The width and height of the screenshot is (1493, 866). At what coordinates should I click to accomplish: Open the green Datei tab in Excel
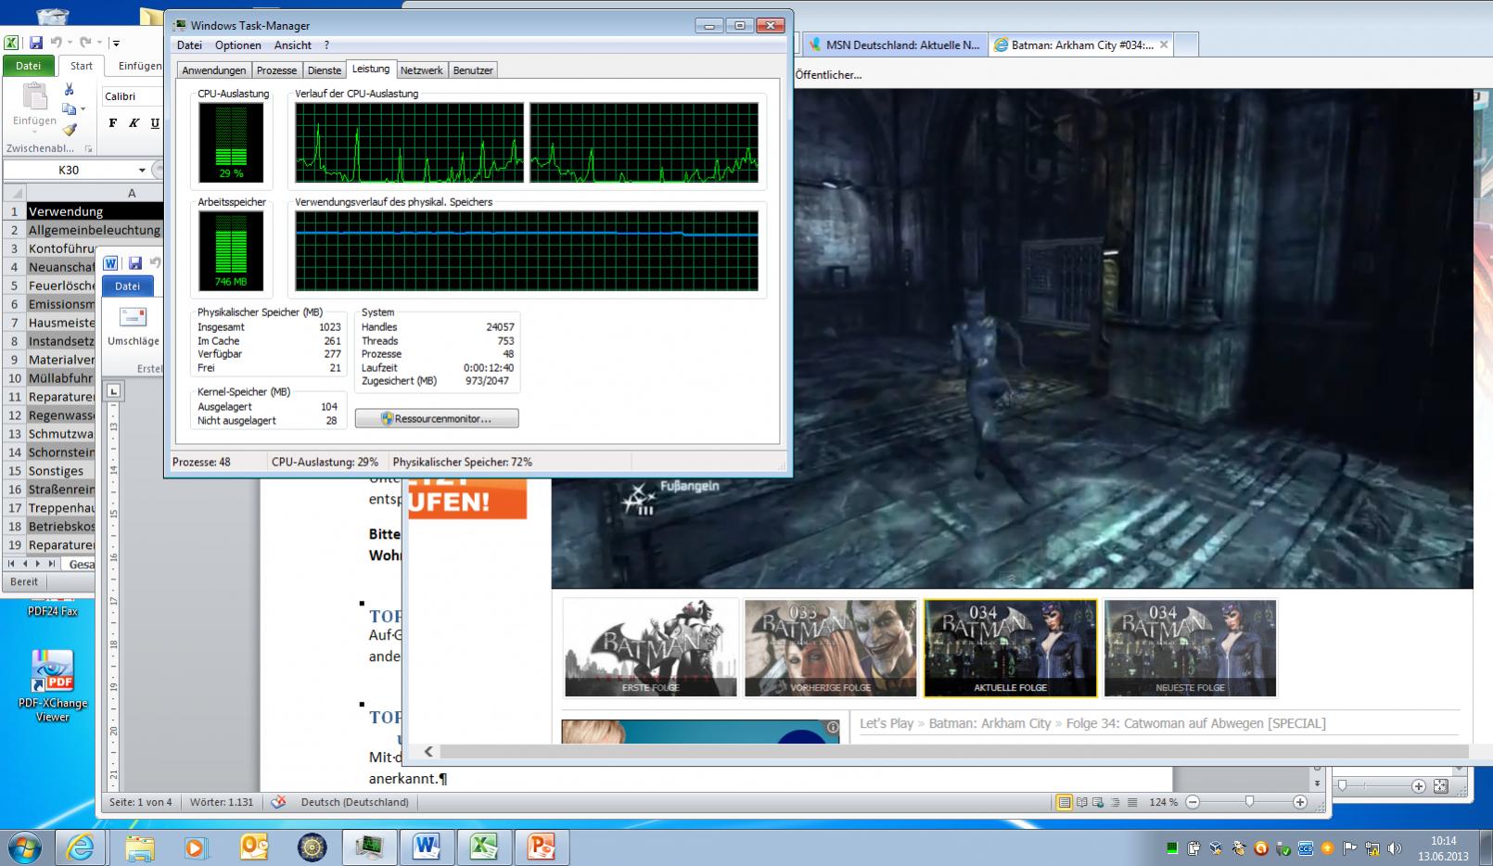tap(29, 66)
